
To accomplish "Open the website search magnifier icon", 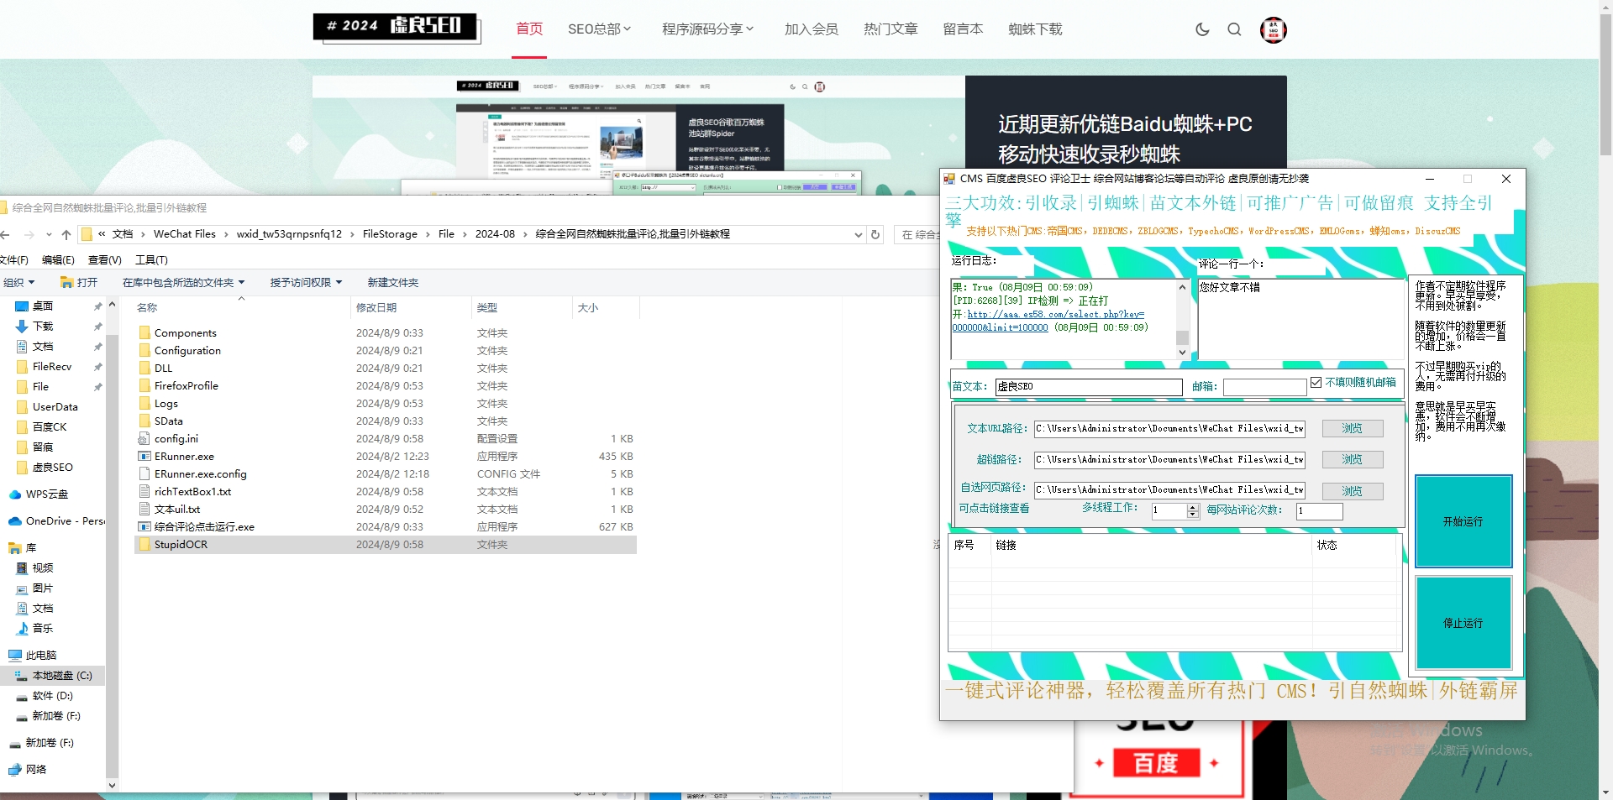I will click(x=1234, y=29).
